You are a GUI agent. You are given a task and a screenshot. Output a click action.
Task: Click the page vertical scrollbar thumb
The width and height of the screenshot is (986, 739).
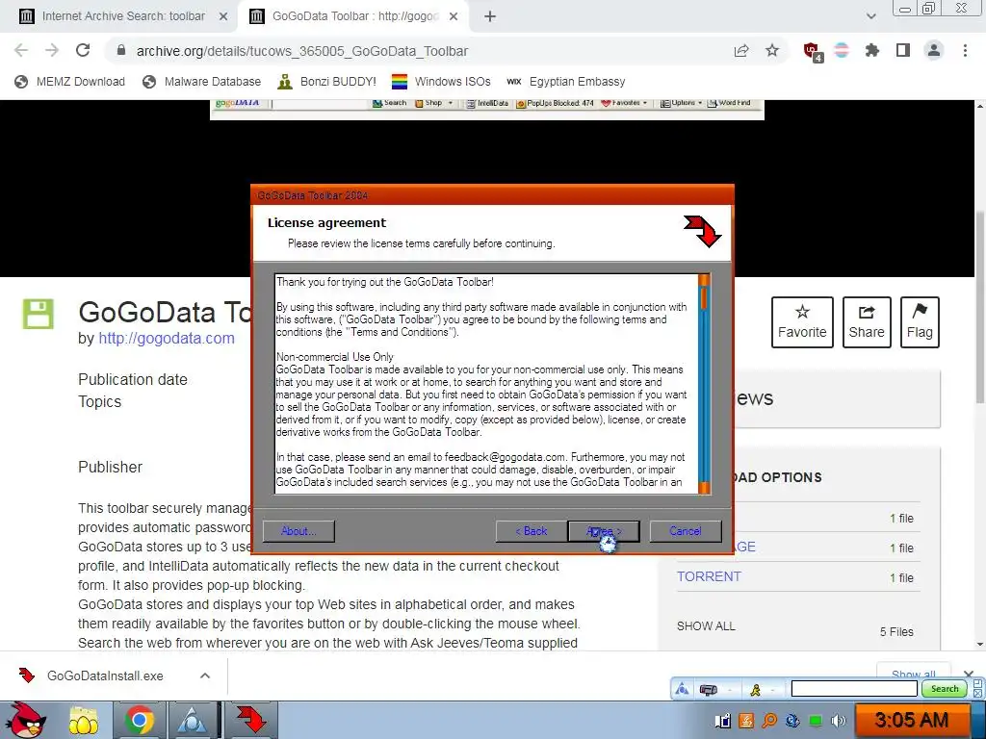[979, 309]
